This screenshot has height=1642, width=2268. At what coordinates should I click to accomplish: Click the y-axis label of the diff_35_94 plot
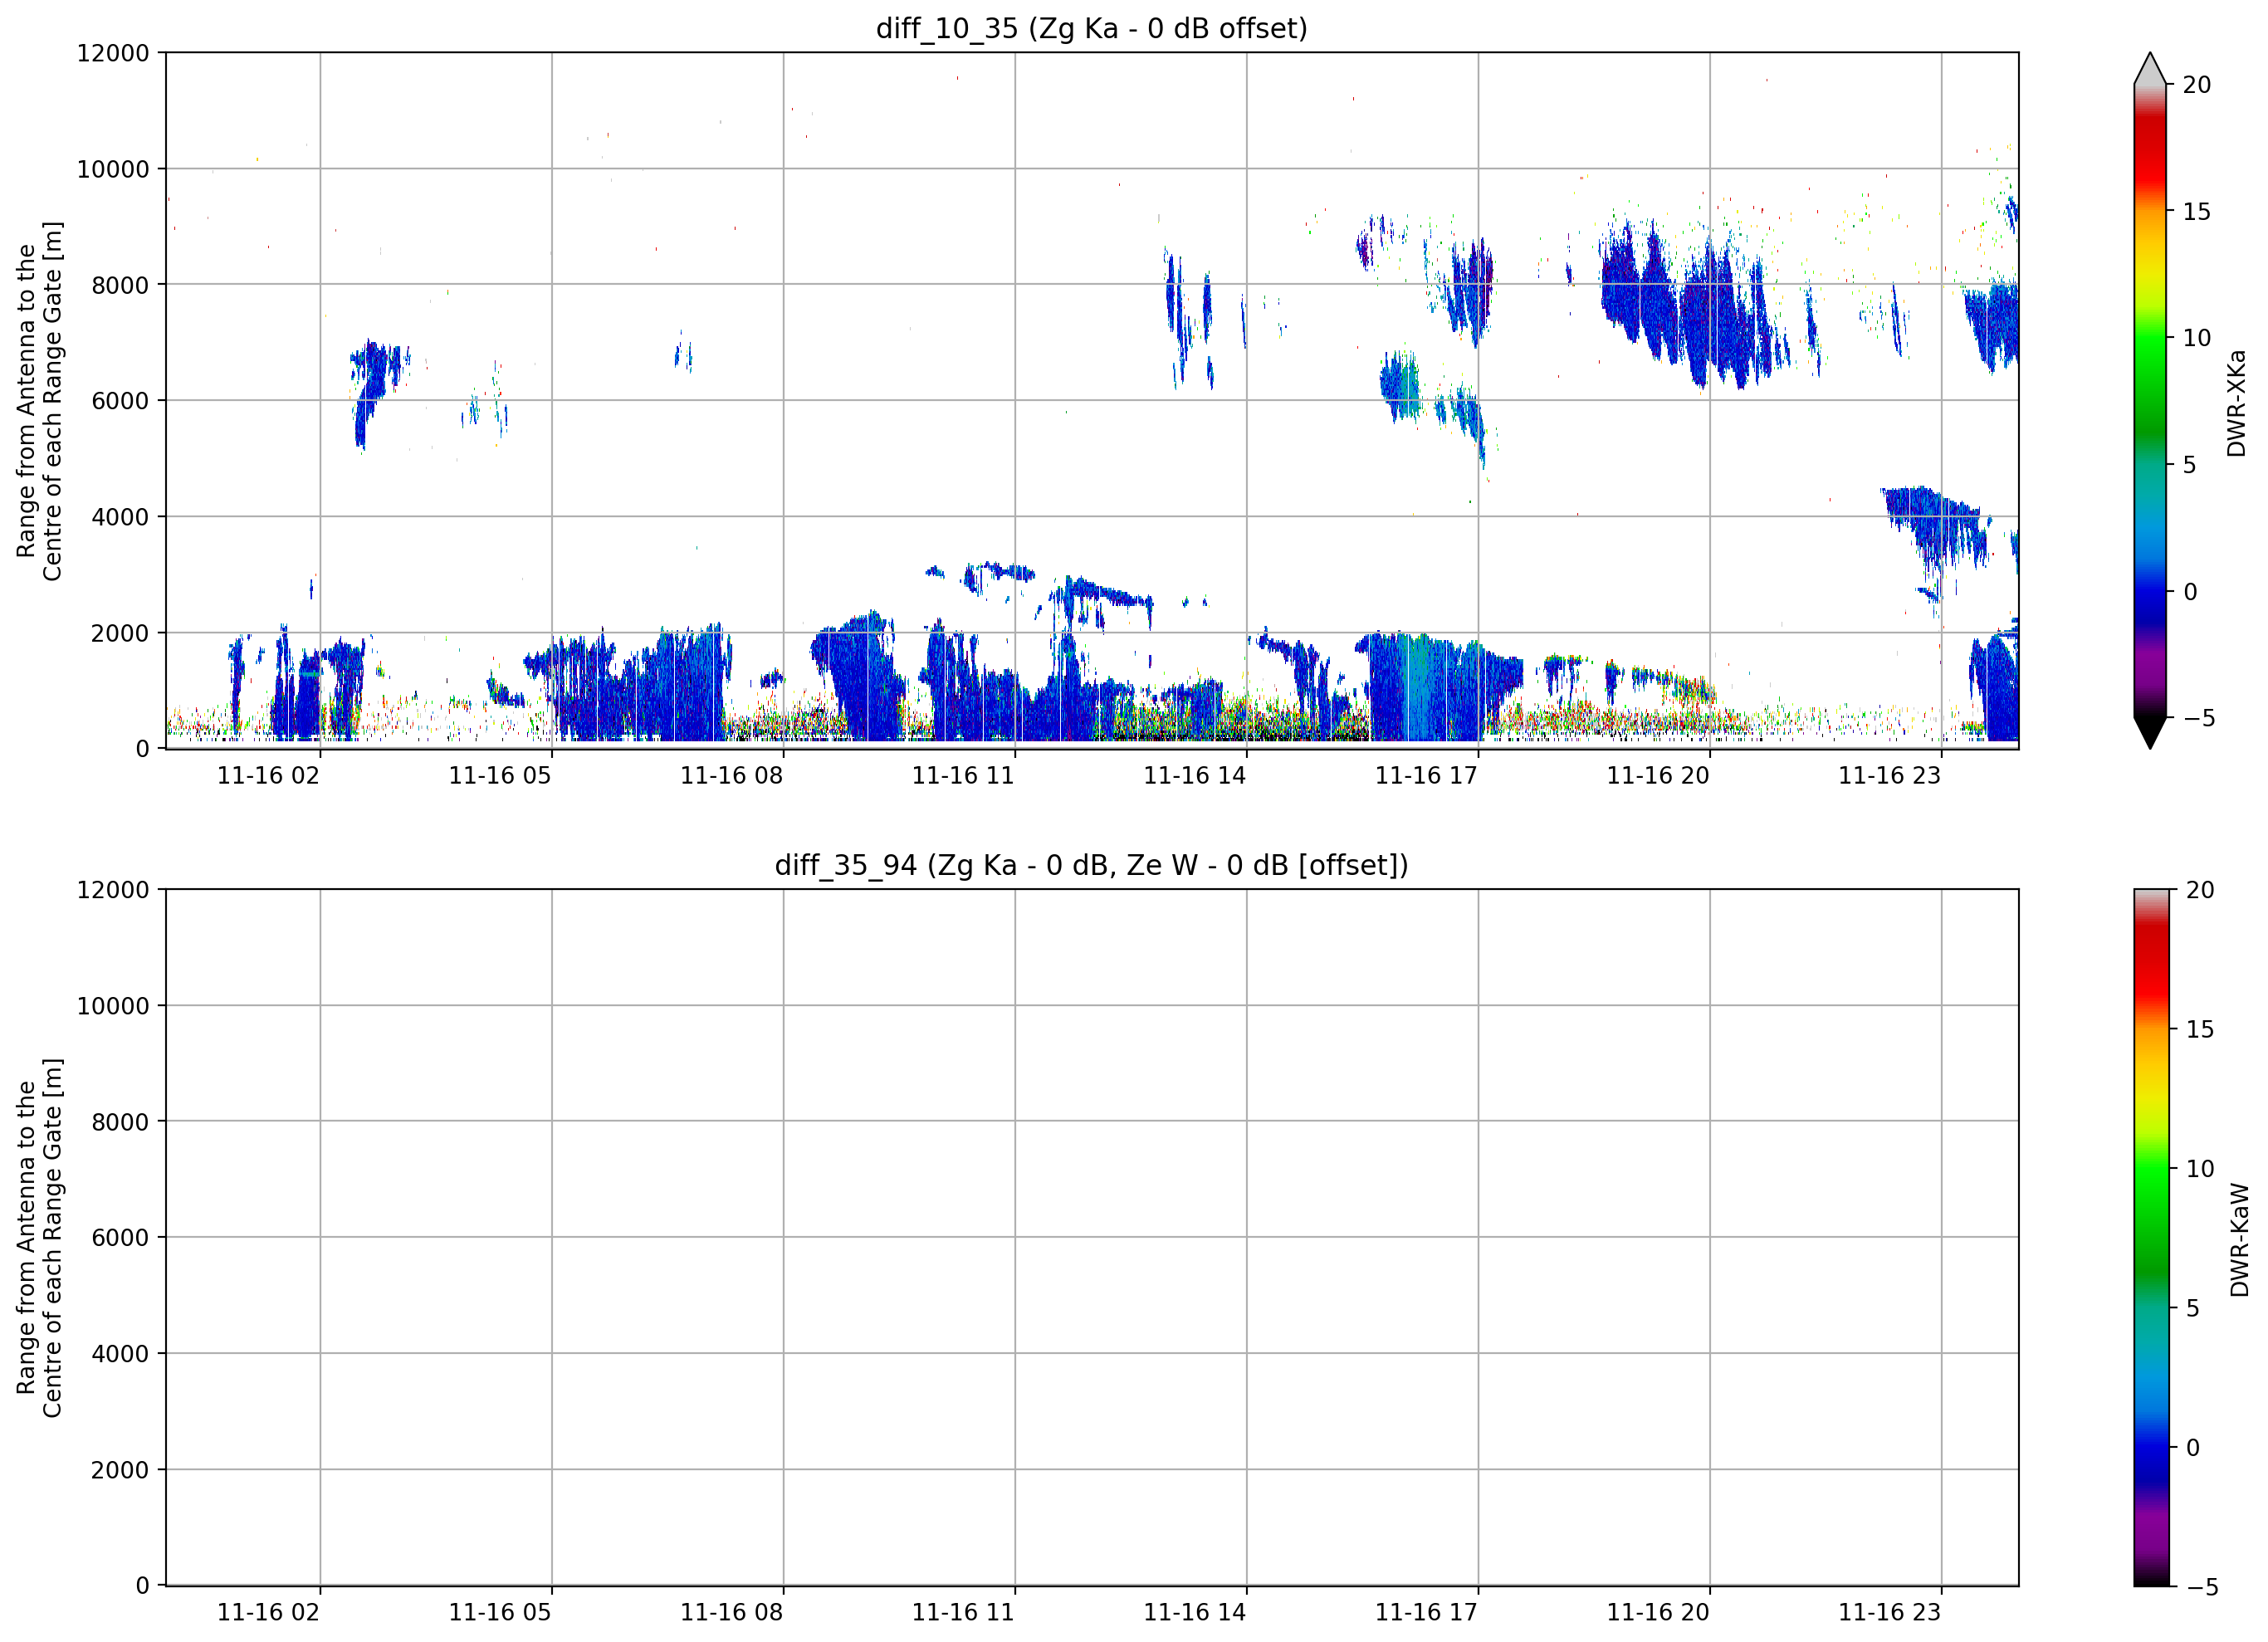click(x=39, y=1238)
